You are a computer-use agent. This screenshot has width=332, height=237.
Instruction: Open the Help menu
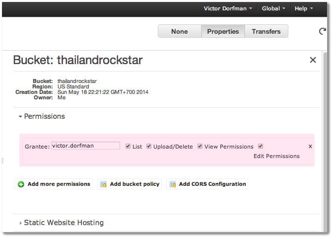[304, 8]
